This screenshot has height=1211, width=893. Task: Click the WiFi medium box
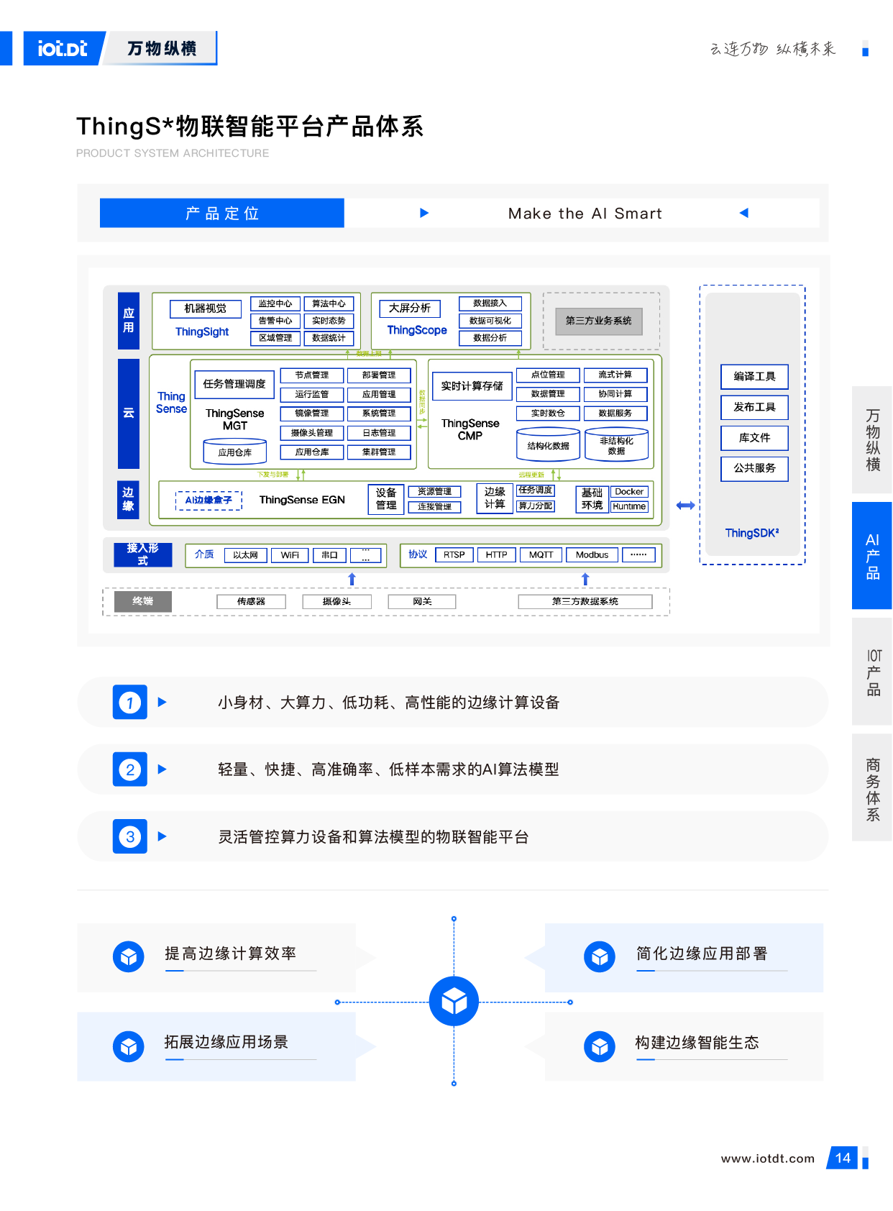(x=290, y=555)
